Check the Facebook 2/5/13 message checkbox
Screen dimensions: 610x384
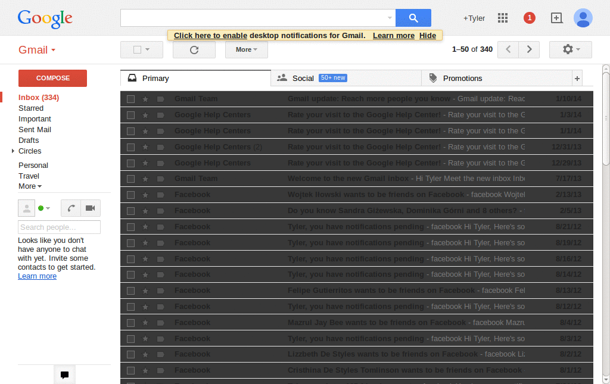(x=130, y=211)
